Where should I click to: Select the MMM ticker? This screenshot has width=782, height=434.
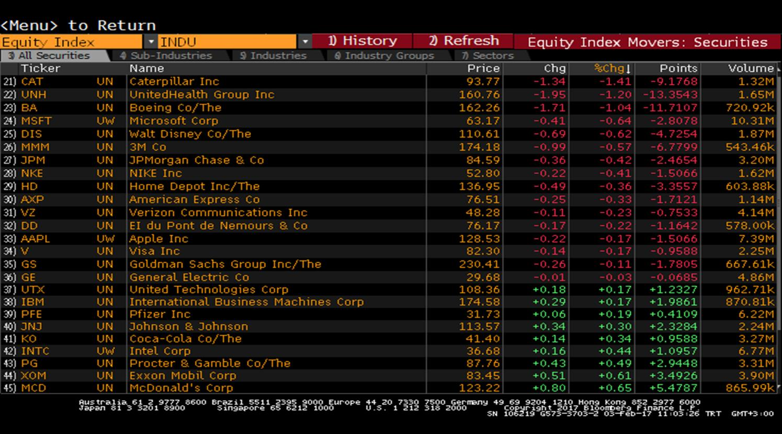click(x=35, y=147)
